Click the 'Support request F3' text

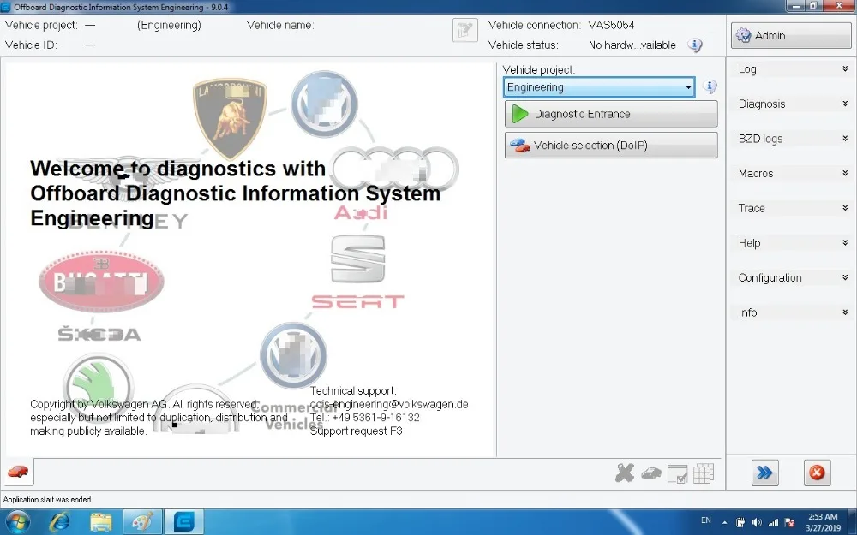click(x=356, y=431)
